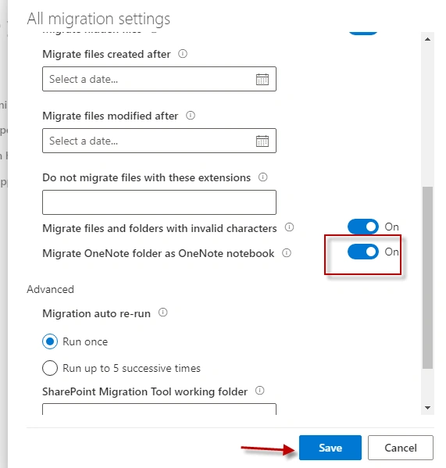
Task: Click the scrollbar up arrow
Action: (x=427, y=39)
